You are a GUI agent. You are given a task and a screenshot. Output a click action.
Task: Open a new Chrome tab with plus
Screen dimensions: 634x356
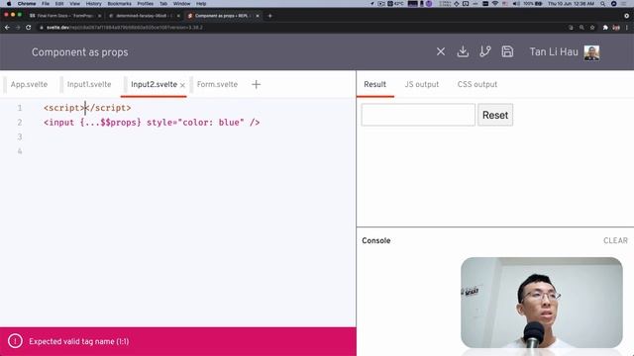270,16
